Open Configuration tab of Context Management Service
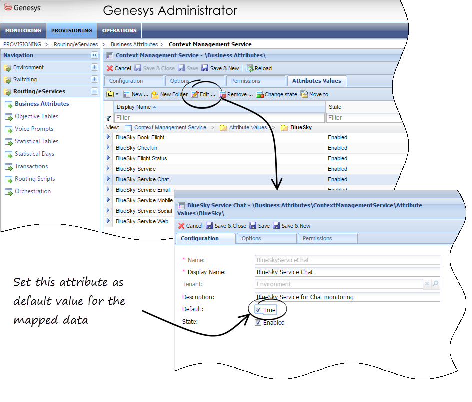Viewport: 472px width, 402px height. coord(134,81)
